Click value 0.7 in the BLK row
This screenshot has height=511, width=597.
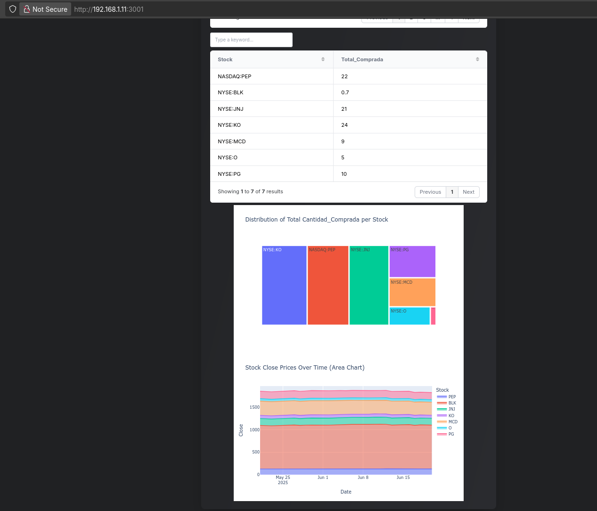pos(345,92)
